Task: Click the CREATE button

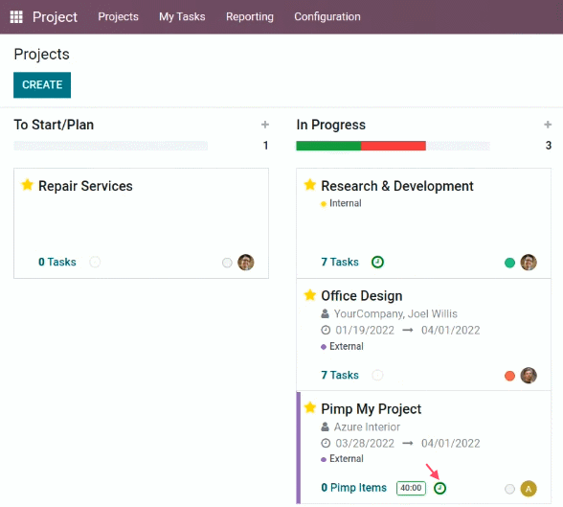Action: [x=42, y=84]
